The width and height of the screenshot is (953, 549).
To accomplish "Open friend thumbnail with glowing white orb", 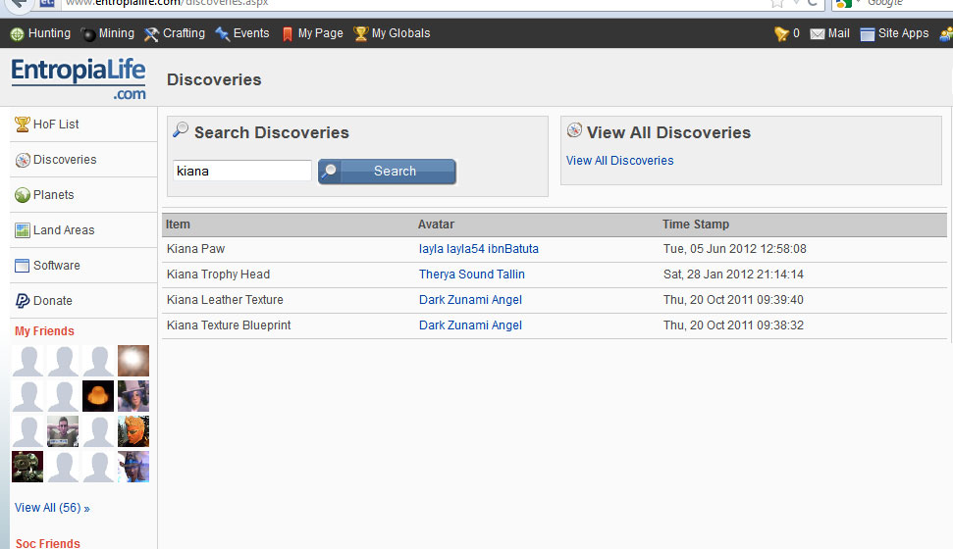I will 133,361.
